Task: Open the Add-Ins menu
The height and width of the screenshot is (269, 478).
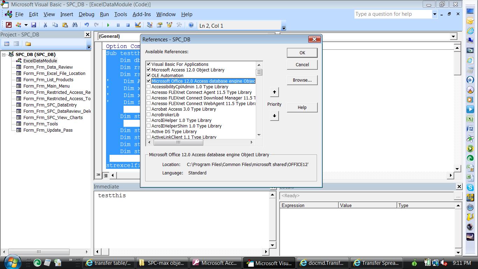Action: click(x=142, y=14)
